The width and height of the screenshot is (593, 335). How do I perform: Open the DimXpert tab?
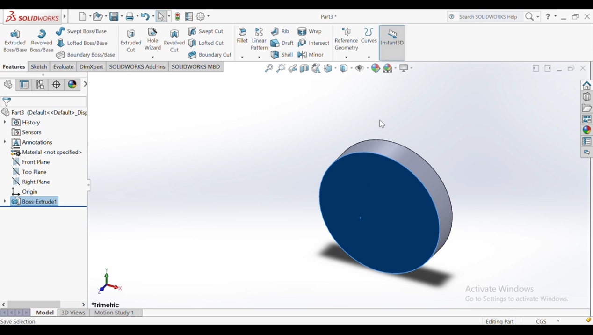(x=91, y=67)
